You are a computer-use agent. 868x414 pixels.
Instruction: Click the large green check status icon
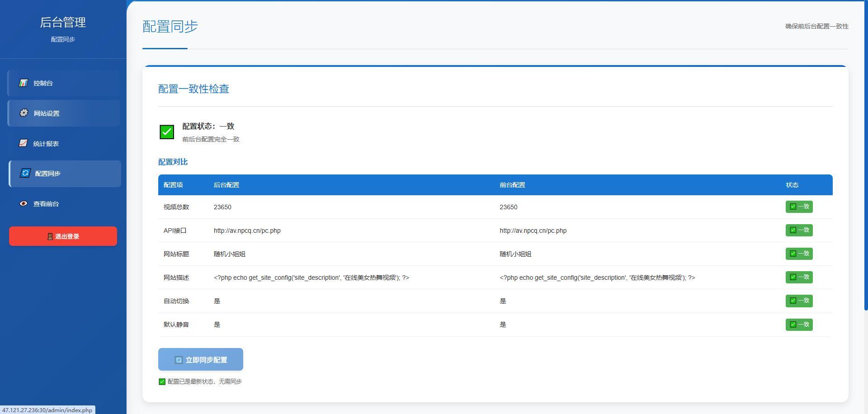point(167,132)
